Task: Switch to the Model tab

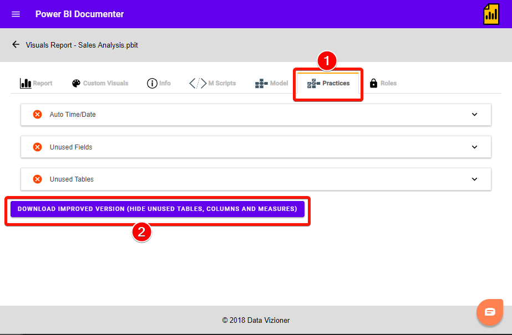Action: click(x=271, y=83)
